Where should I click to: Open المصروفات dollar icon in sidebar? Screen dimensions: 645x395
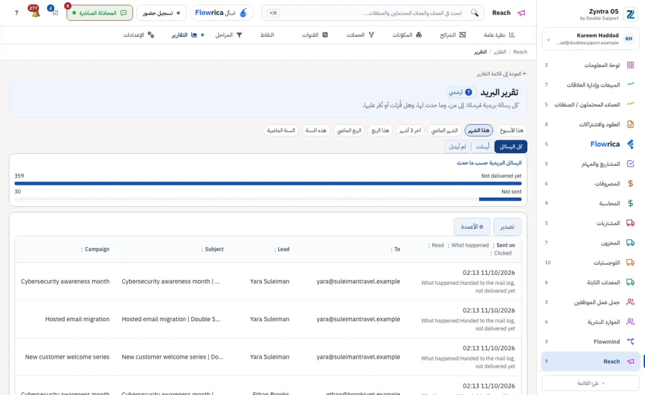[x=630, y=183]
